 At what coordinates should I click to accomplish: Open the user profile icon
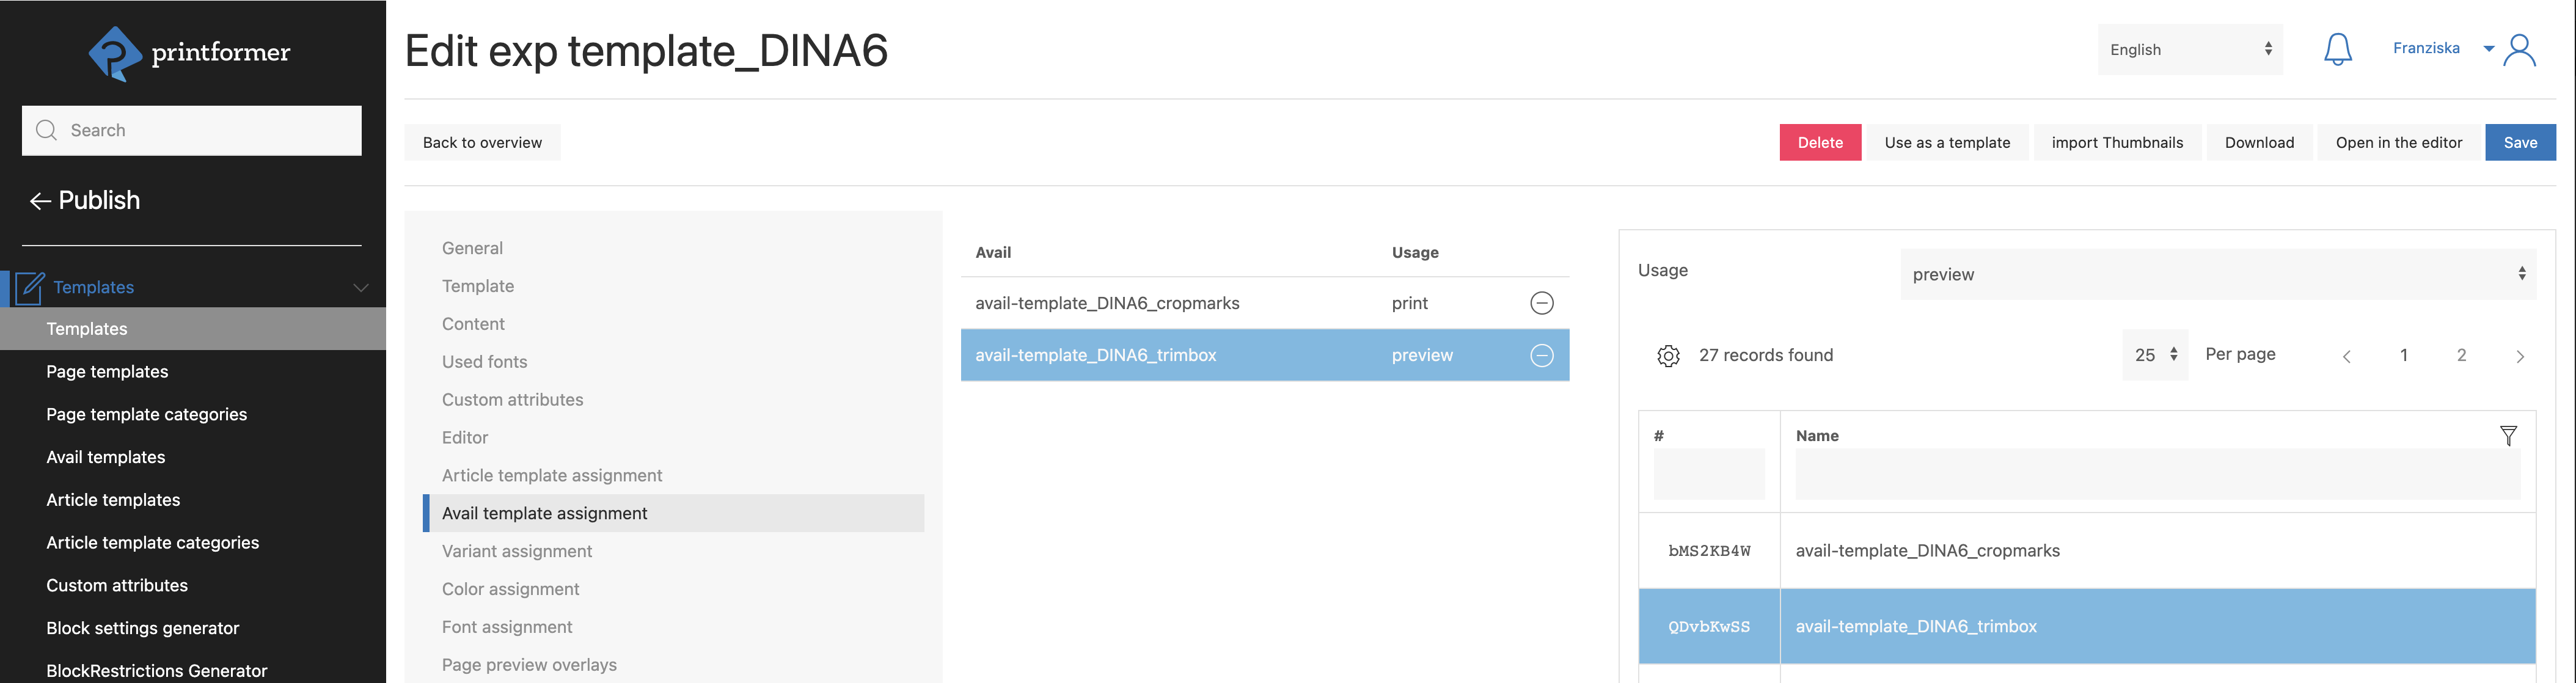(x=2519, y=50)
